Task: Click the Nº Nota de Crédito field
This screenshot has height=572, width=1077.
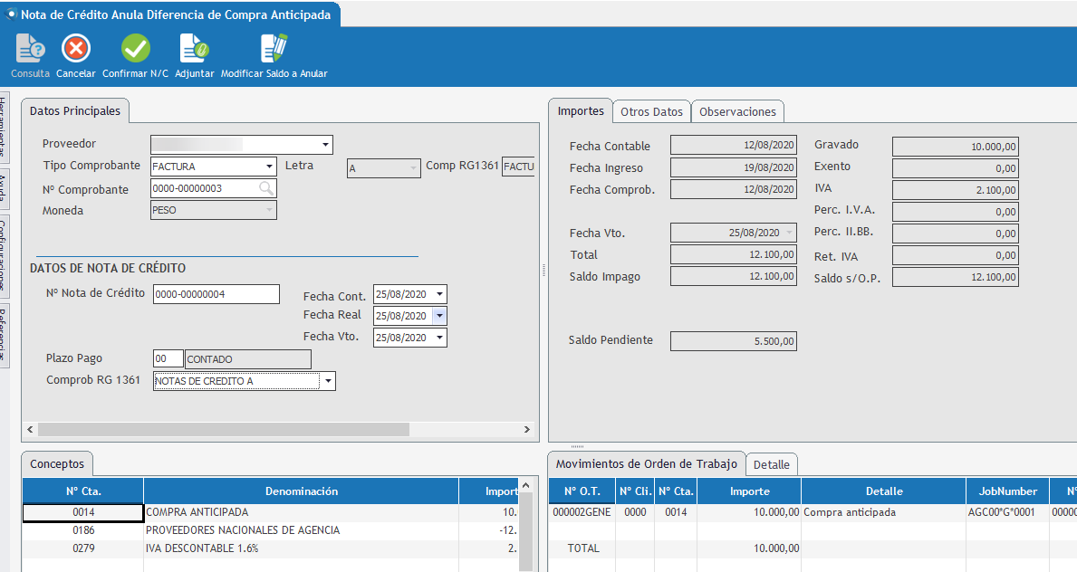Action: coord(216,294)
